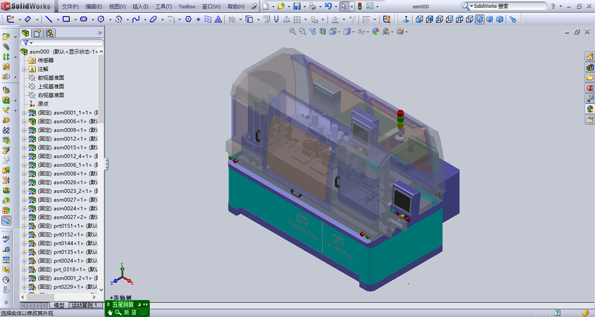Open the 文件(F) menu

coord(70,7)
